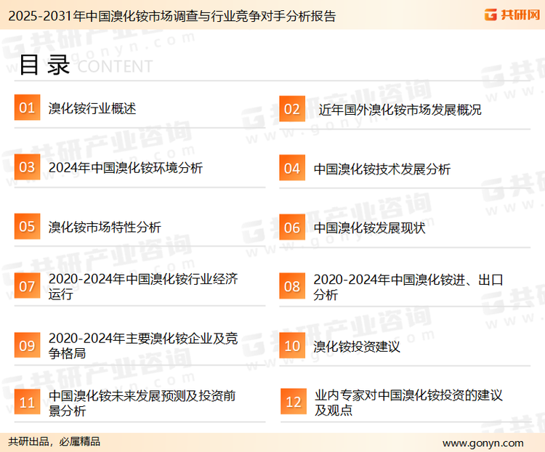
Task: Click the orange 01 number box
Action: click(x=27, y=108)
